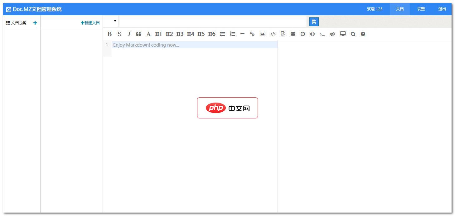Open the editor help icon

tap(363, 34)
